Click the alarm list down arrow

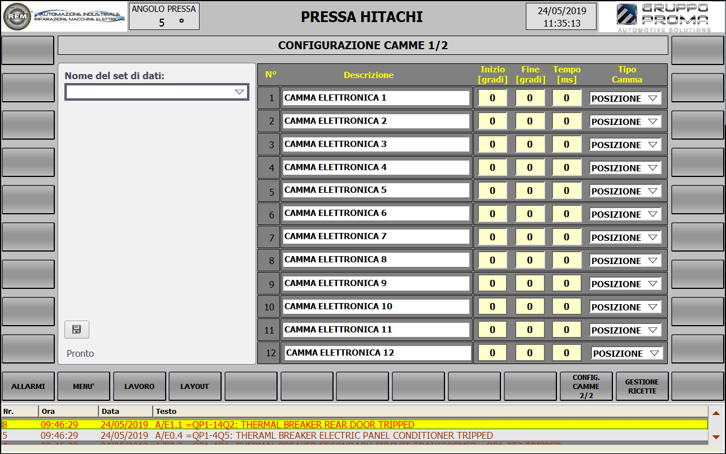coord(716,436)
